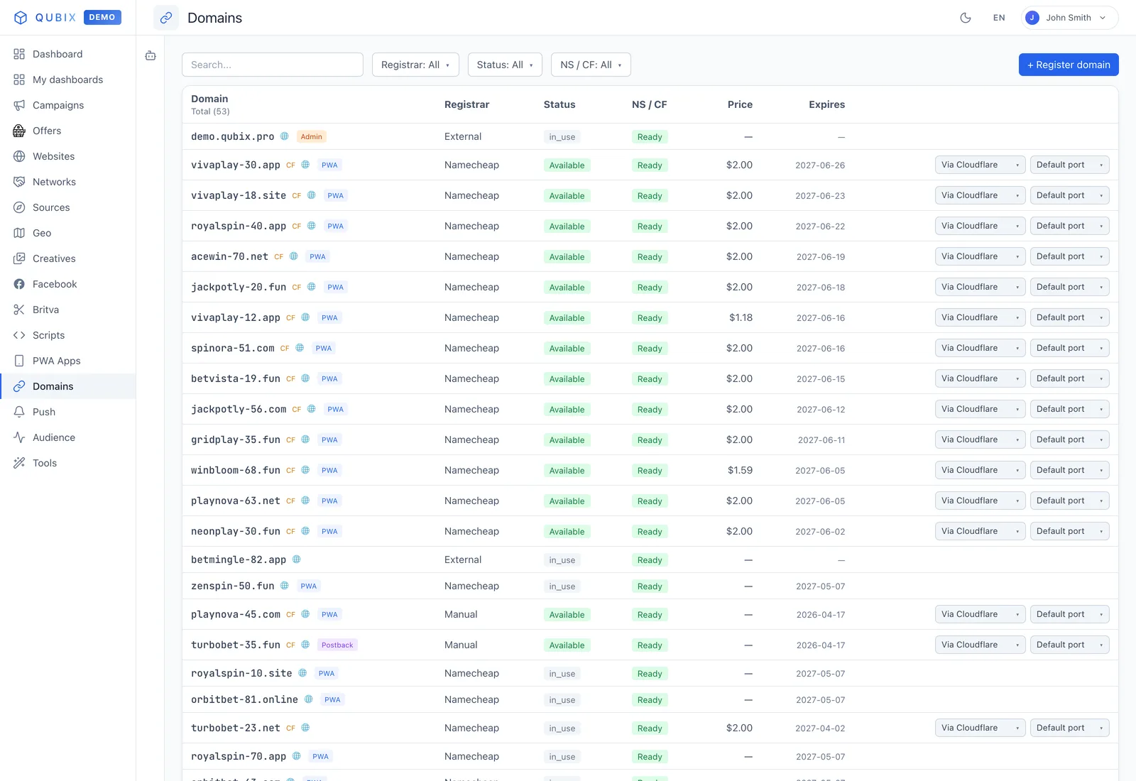
Task: Click Available status on playnova-63.net row
Action: coord(567,501)
